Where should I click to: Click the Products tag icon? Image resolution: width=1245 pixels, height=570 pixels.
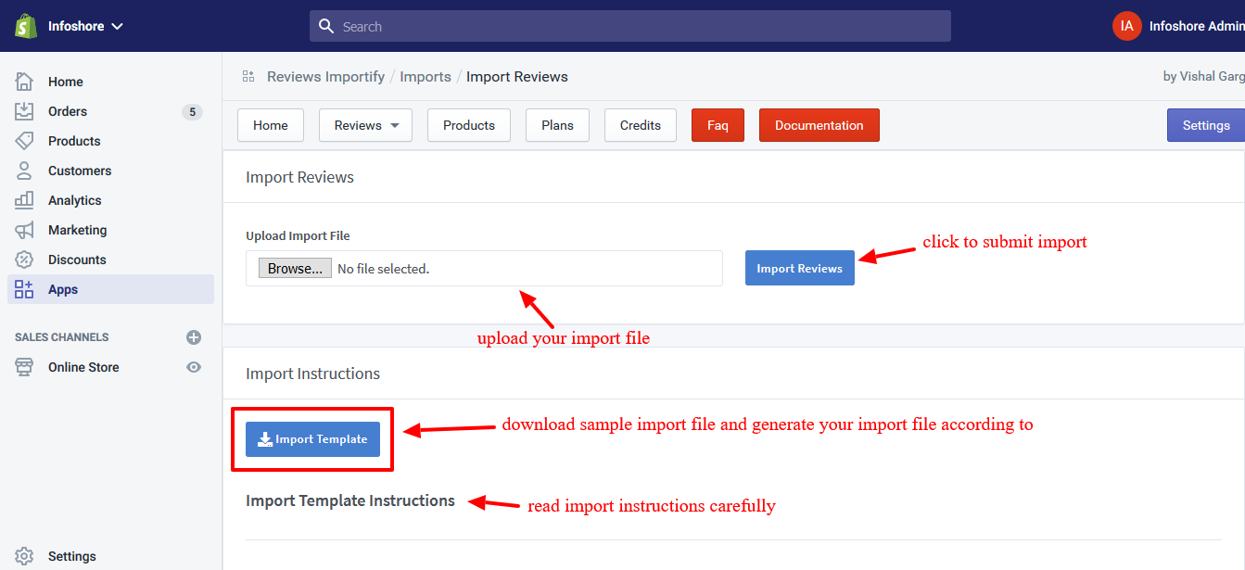click(24, 141)
